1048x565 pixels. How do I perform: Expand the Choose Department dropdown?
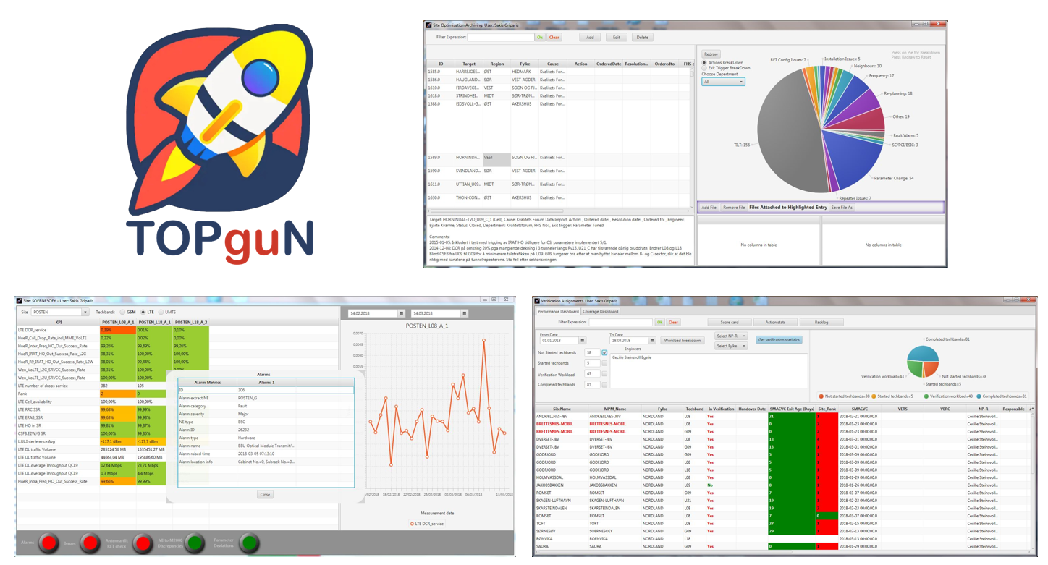[x=722, y=82]
